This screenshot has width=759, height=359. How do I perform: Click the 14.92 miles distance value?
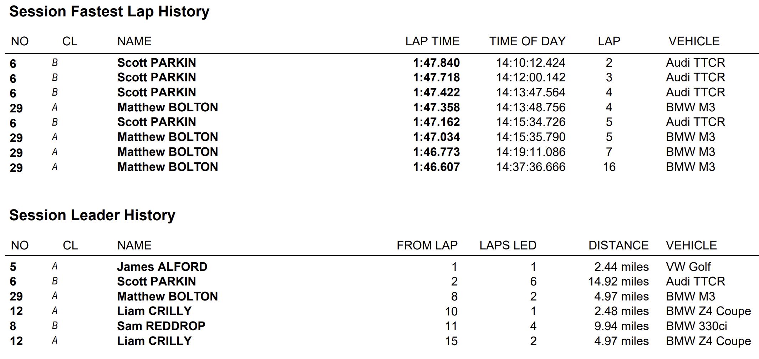click(618, 282)
